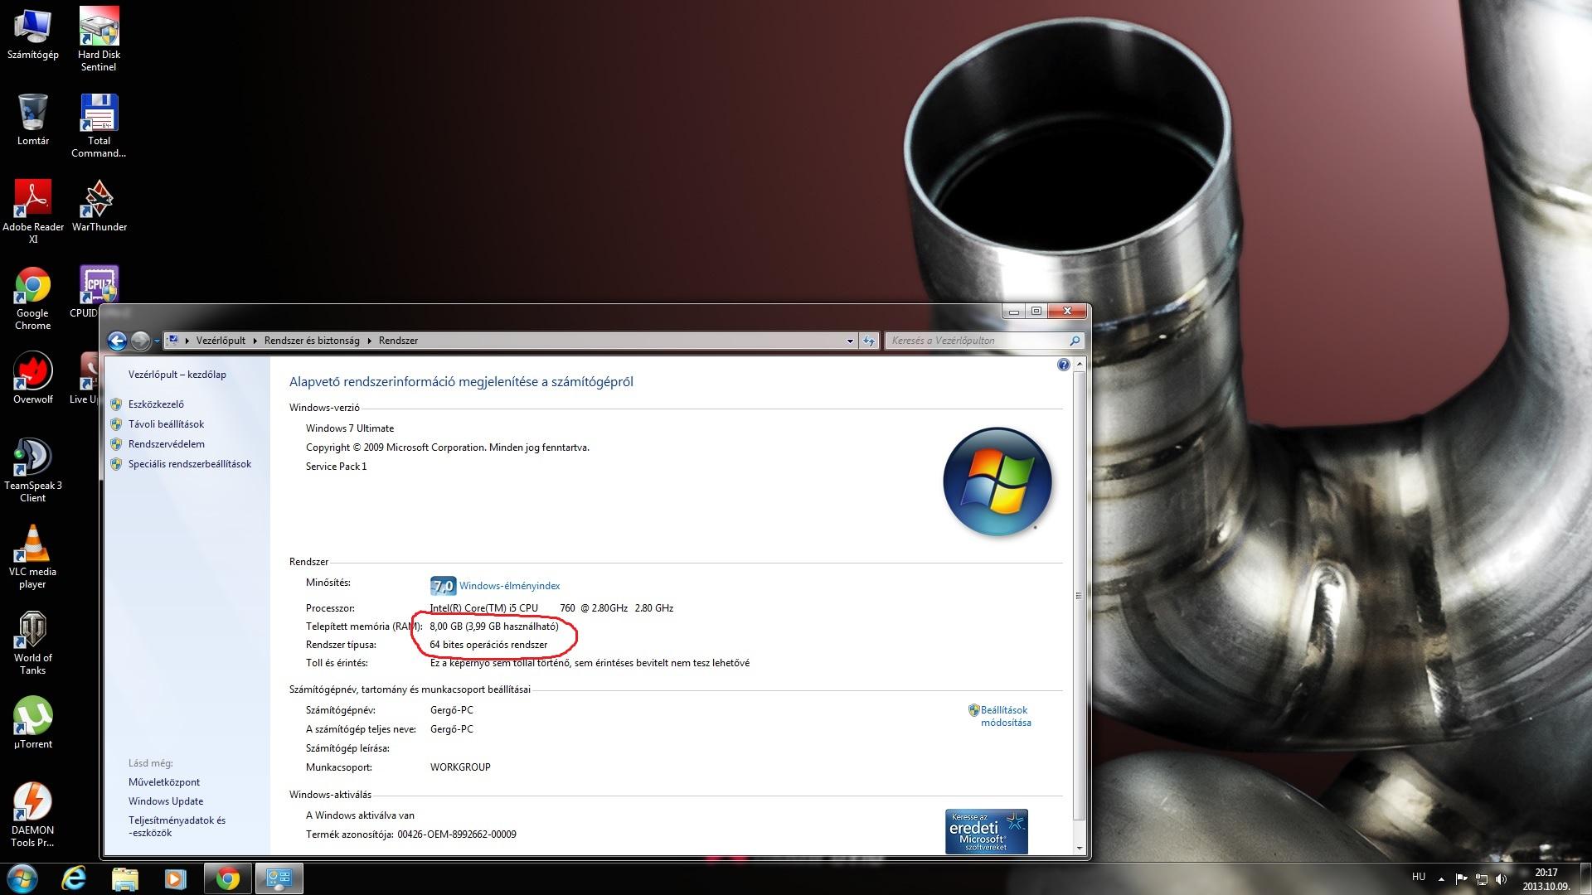1592x895 pixels.
Task: Open Rendszervédelem link
Action: (167, 444)
